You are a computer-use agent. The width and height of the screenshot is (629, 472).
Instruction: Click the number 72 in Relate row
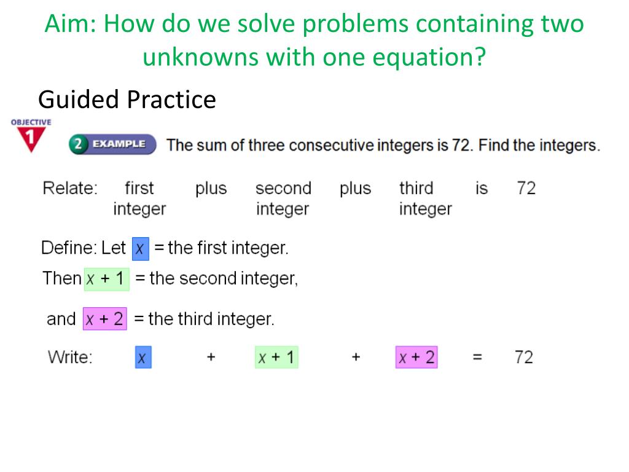pyautogui.click(x=526, y=188)
